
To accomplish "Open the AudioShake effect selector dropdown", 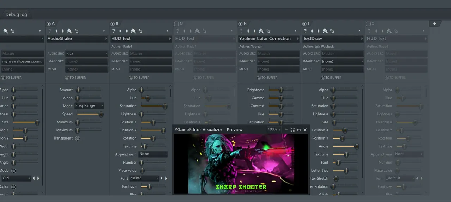I will pos(77,39).
